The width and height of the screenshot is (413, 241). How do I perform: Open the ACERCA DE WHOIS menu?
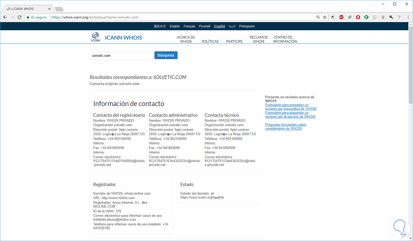click(x=186, y=39)
